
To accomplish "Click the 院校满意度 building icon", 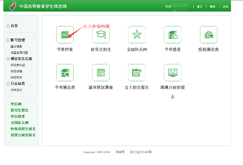I will point(209,35).
